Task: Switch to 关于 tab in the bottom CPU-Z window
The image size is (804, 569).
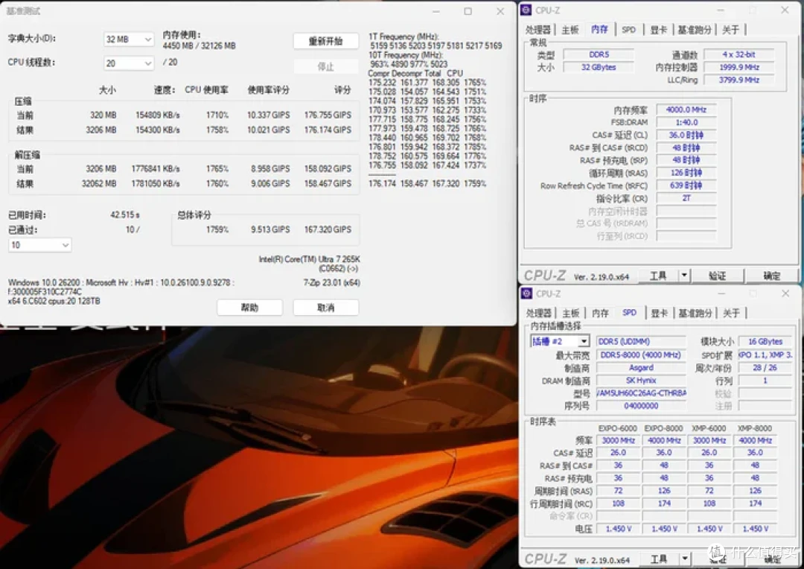Action: (731, 313)
